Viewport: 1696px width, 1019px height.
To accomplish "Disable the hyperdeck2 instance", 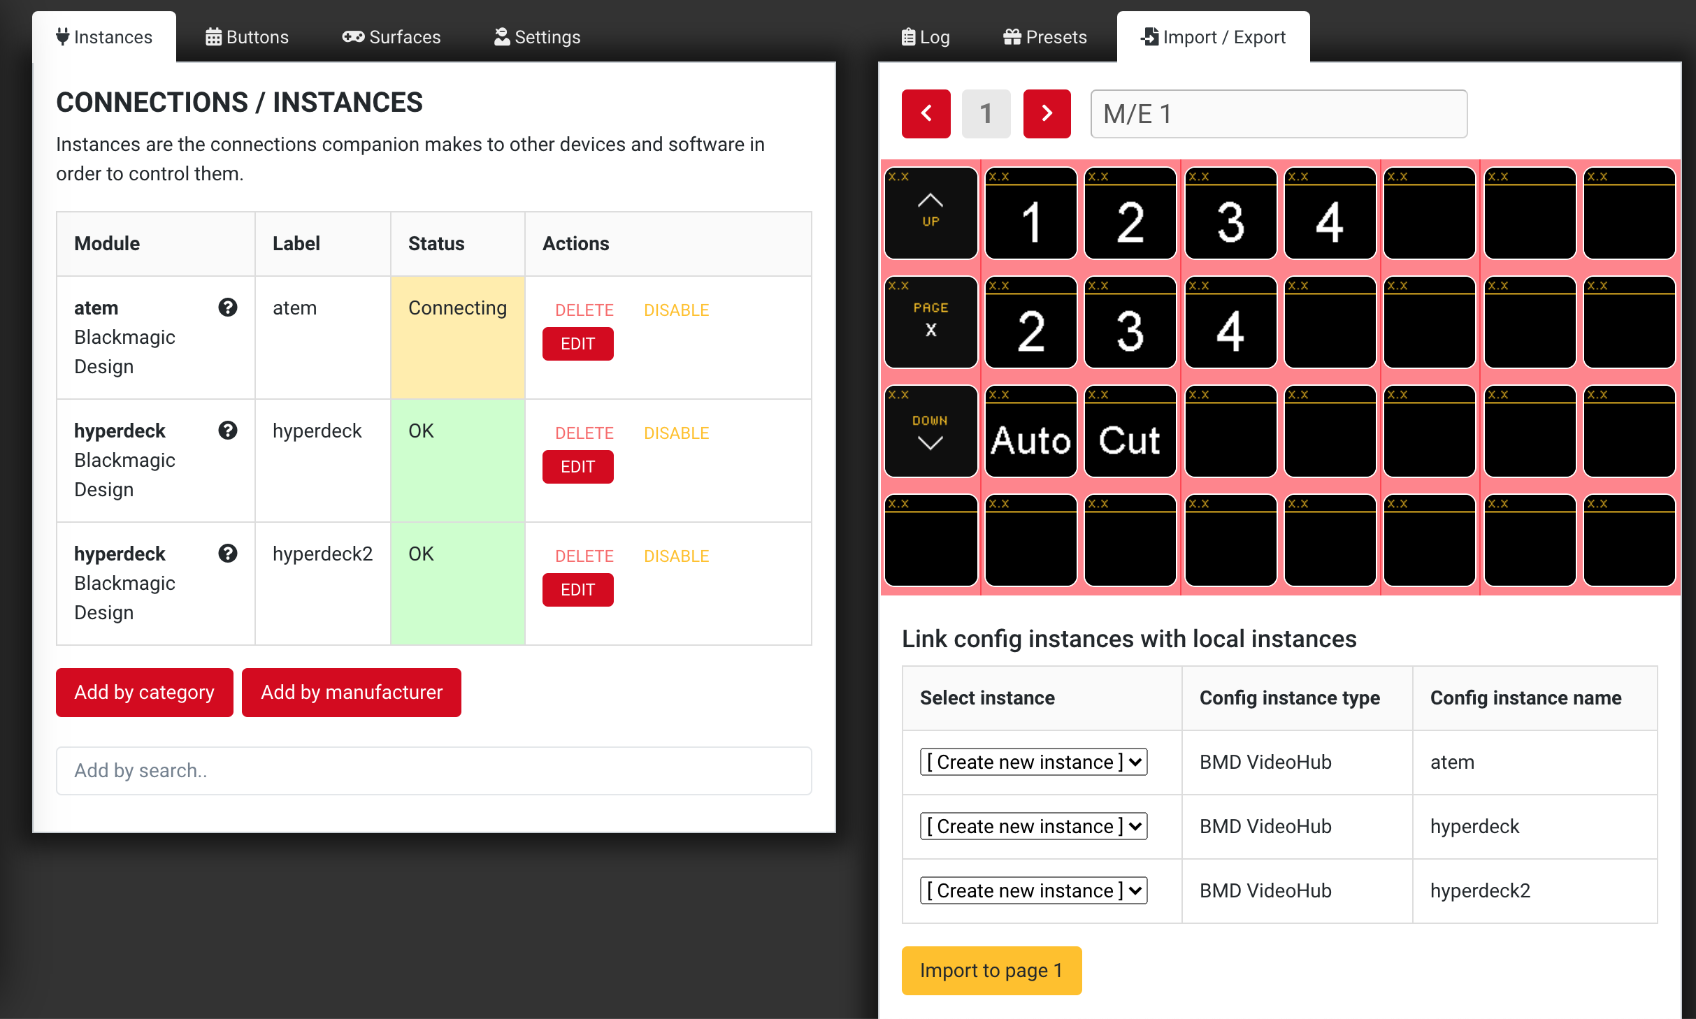I will 676,556.
